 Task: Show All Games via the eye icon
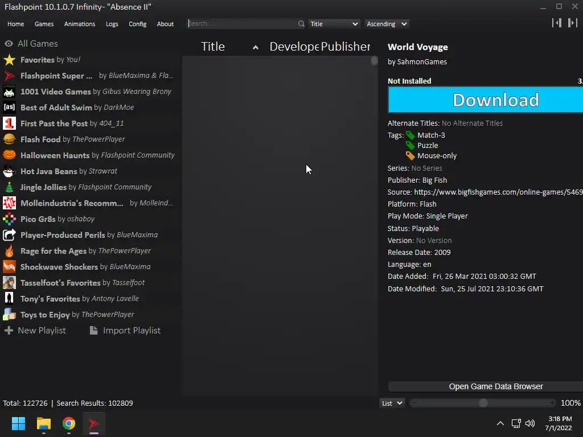point(9,43)
